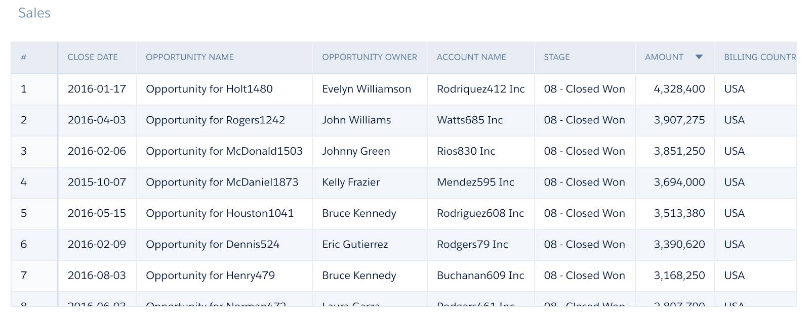Select Opportunity for Henry479
The height and width of the screenshot is (323, 810).
click(x=210, y=275)
